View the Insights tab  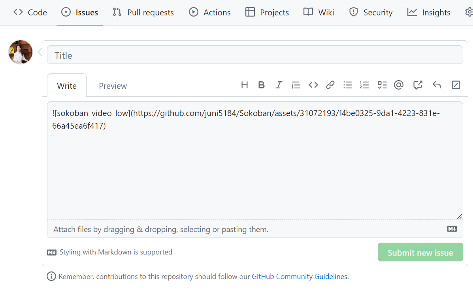pos(429,12)
